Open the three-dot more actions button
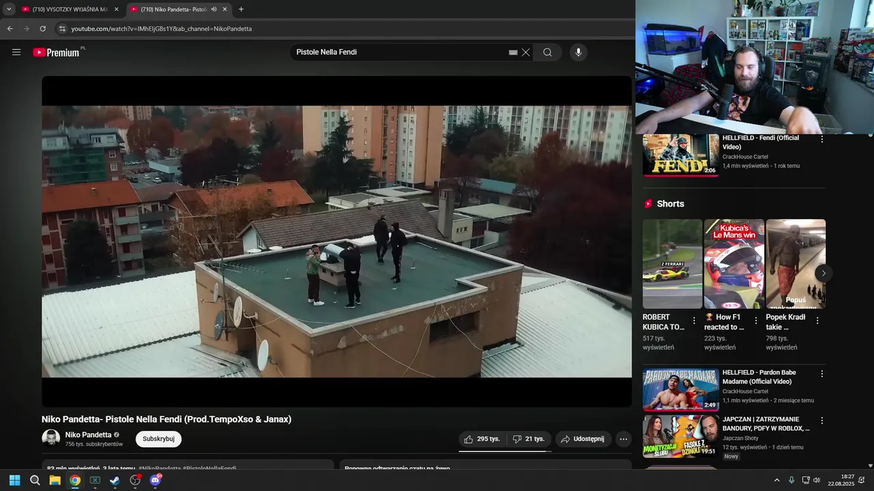Viewport: 874px width, 491px height. [x=623, y=439]
